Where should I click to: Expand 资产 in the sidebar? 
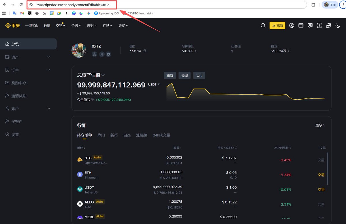click(x=28, y=57)
